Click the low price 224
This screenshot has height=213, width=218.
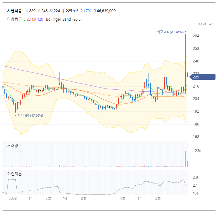pos(57,11)
